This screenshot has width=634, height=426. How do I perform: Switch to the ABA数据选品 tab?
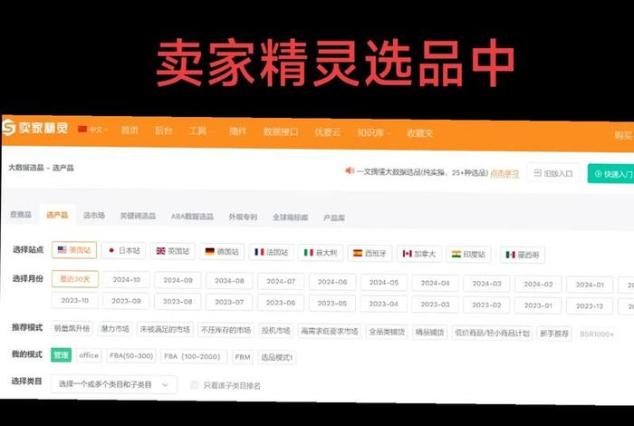tap(192, 217)
